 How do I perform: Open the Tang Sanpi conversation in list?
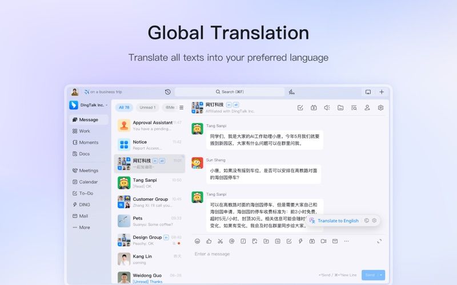pos(150,183)
